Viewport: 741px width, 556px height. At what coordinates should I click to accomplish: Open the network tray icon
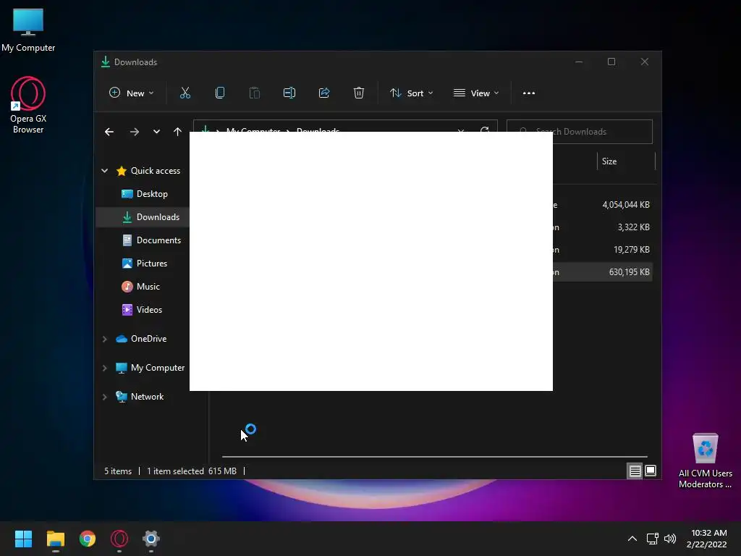653,539
